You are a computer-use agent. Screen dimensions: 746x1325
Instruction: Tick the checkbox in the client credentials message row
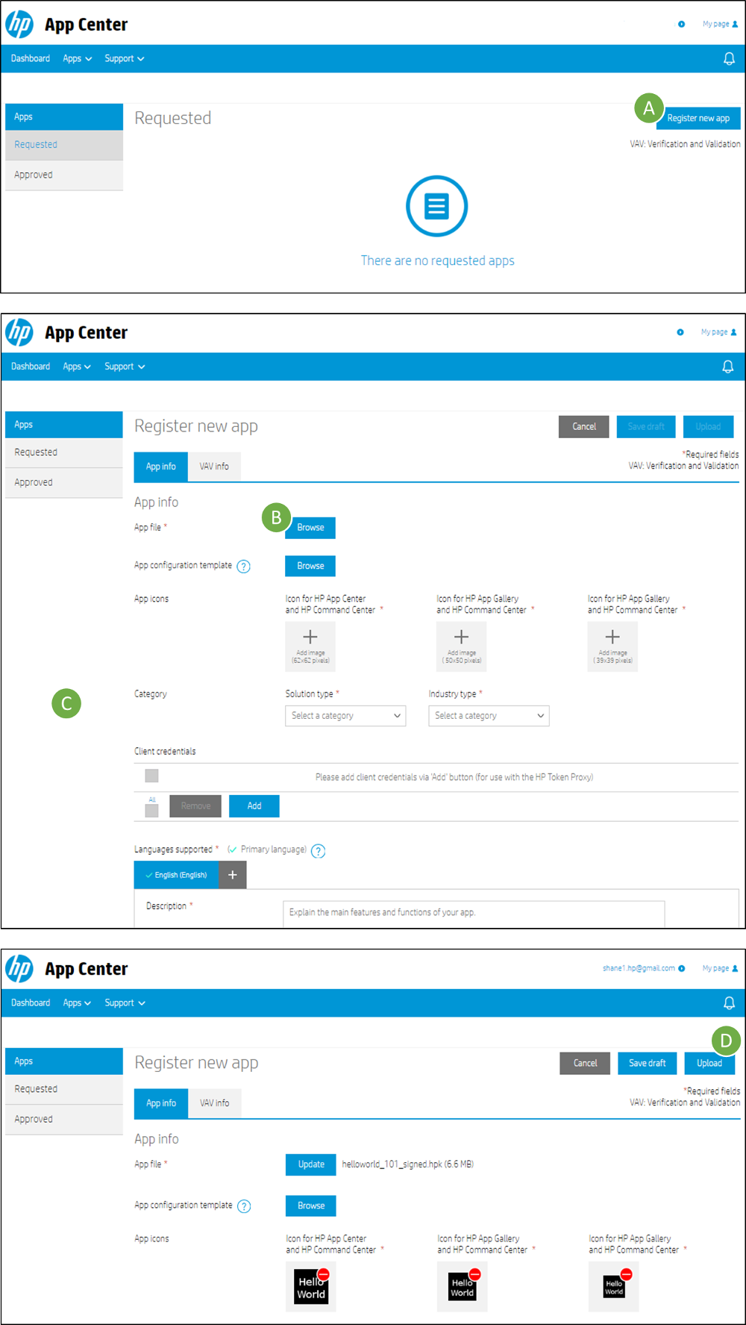(x=151, y=776)
